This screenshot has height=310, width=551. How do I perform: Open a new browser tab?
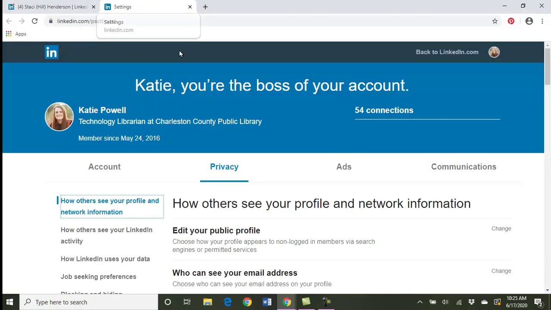pos(205,7)
